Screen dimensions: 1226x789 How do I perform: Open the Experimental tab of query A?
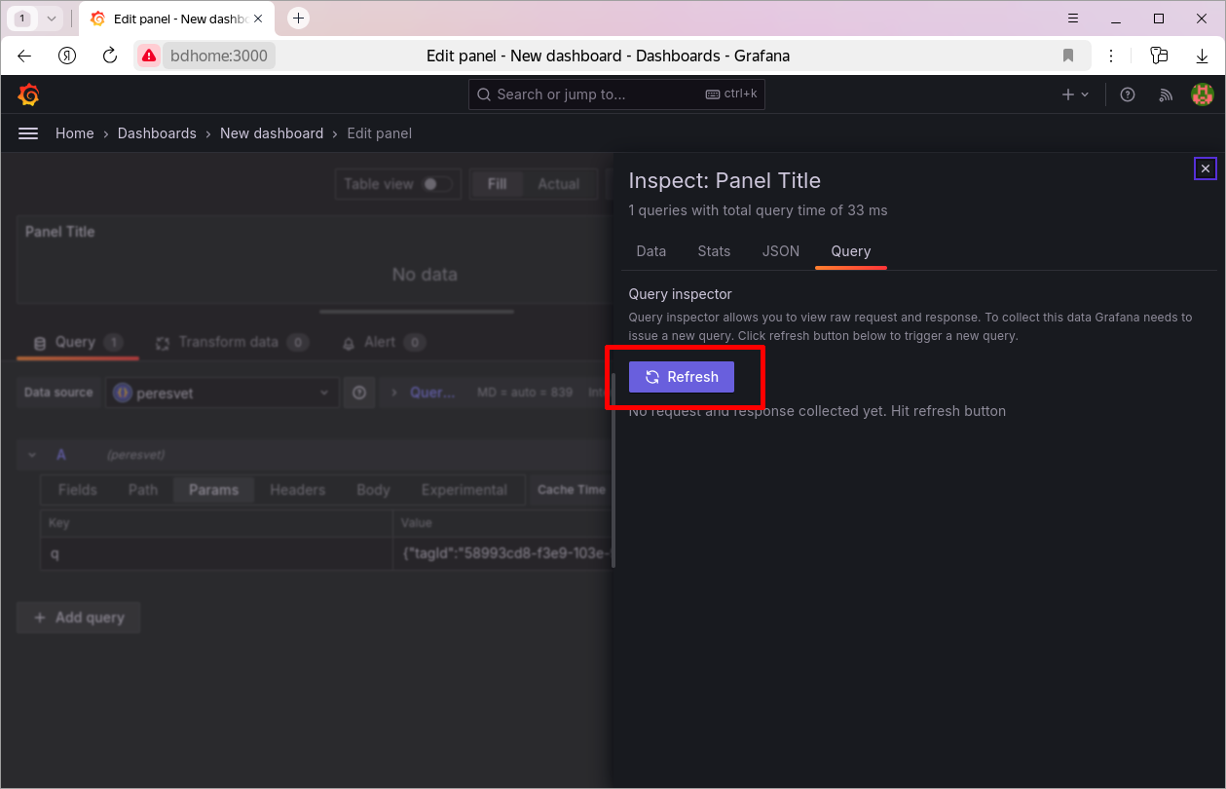(464, 490)
